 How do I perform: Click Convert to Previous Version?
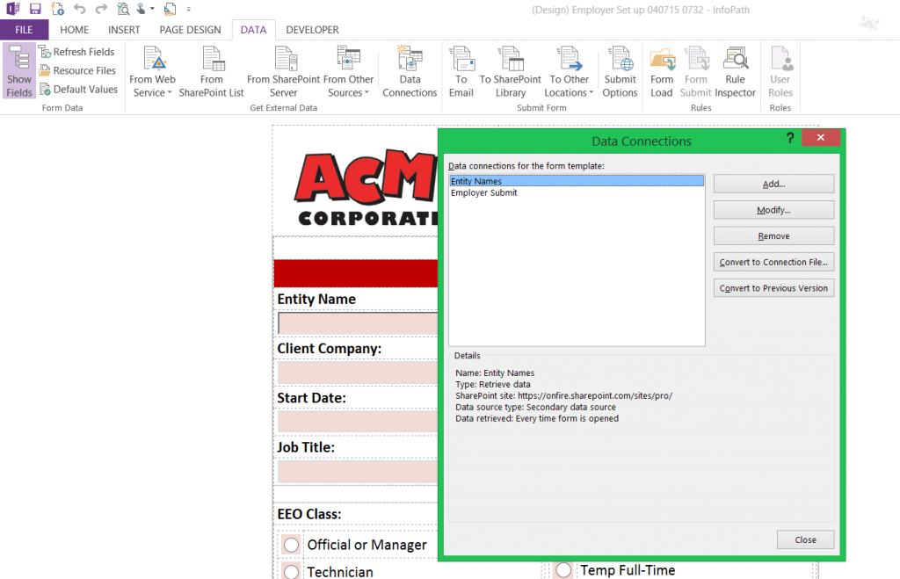[773, 288]
